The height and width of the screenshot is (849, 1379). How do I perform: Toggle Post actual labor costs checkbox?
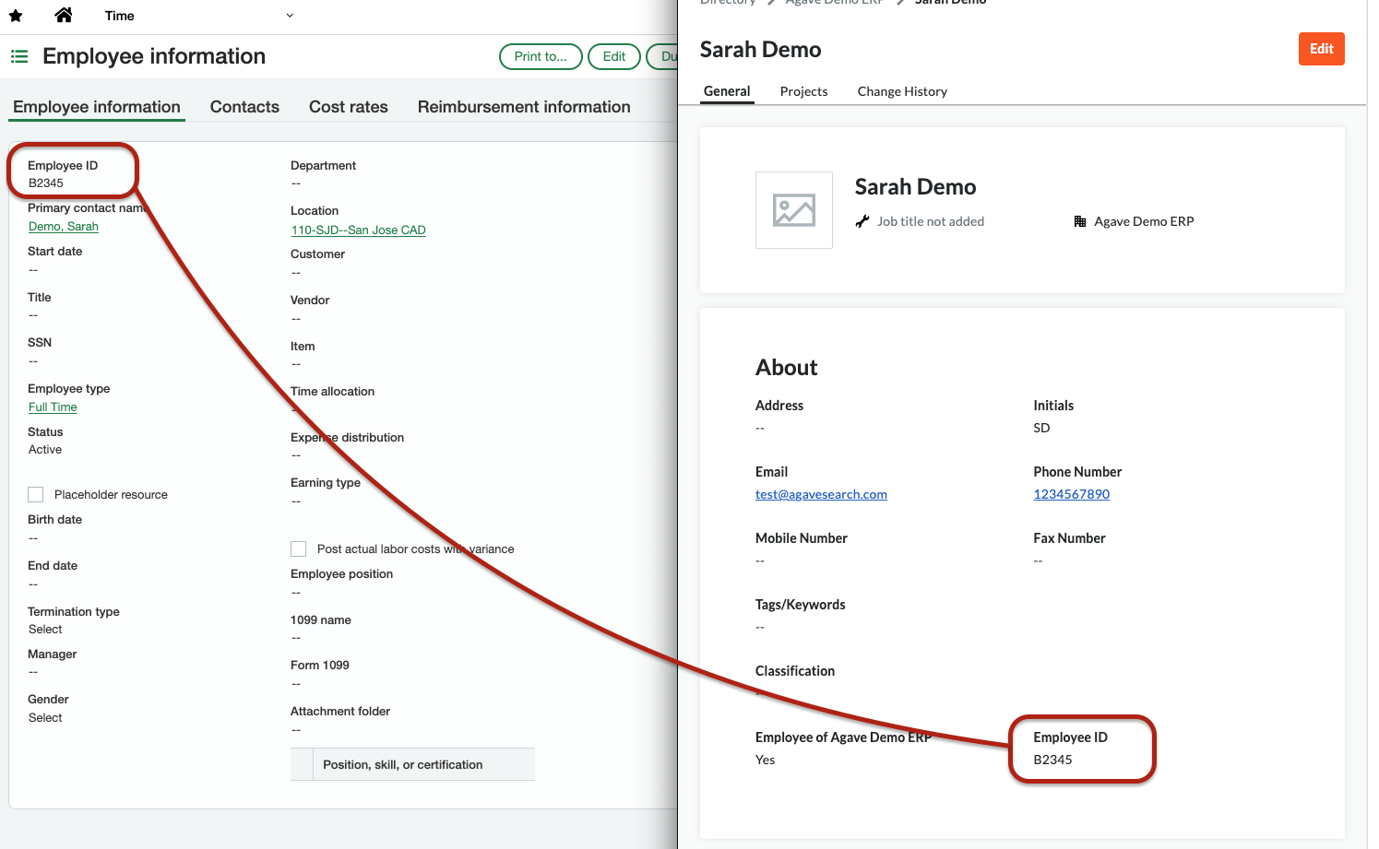(x=299, y=549)
